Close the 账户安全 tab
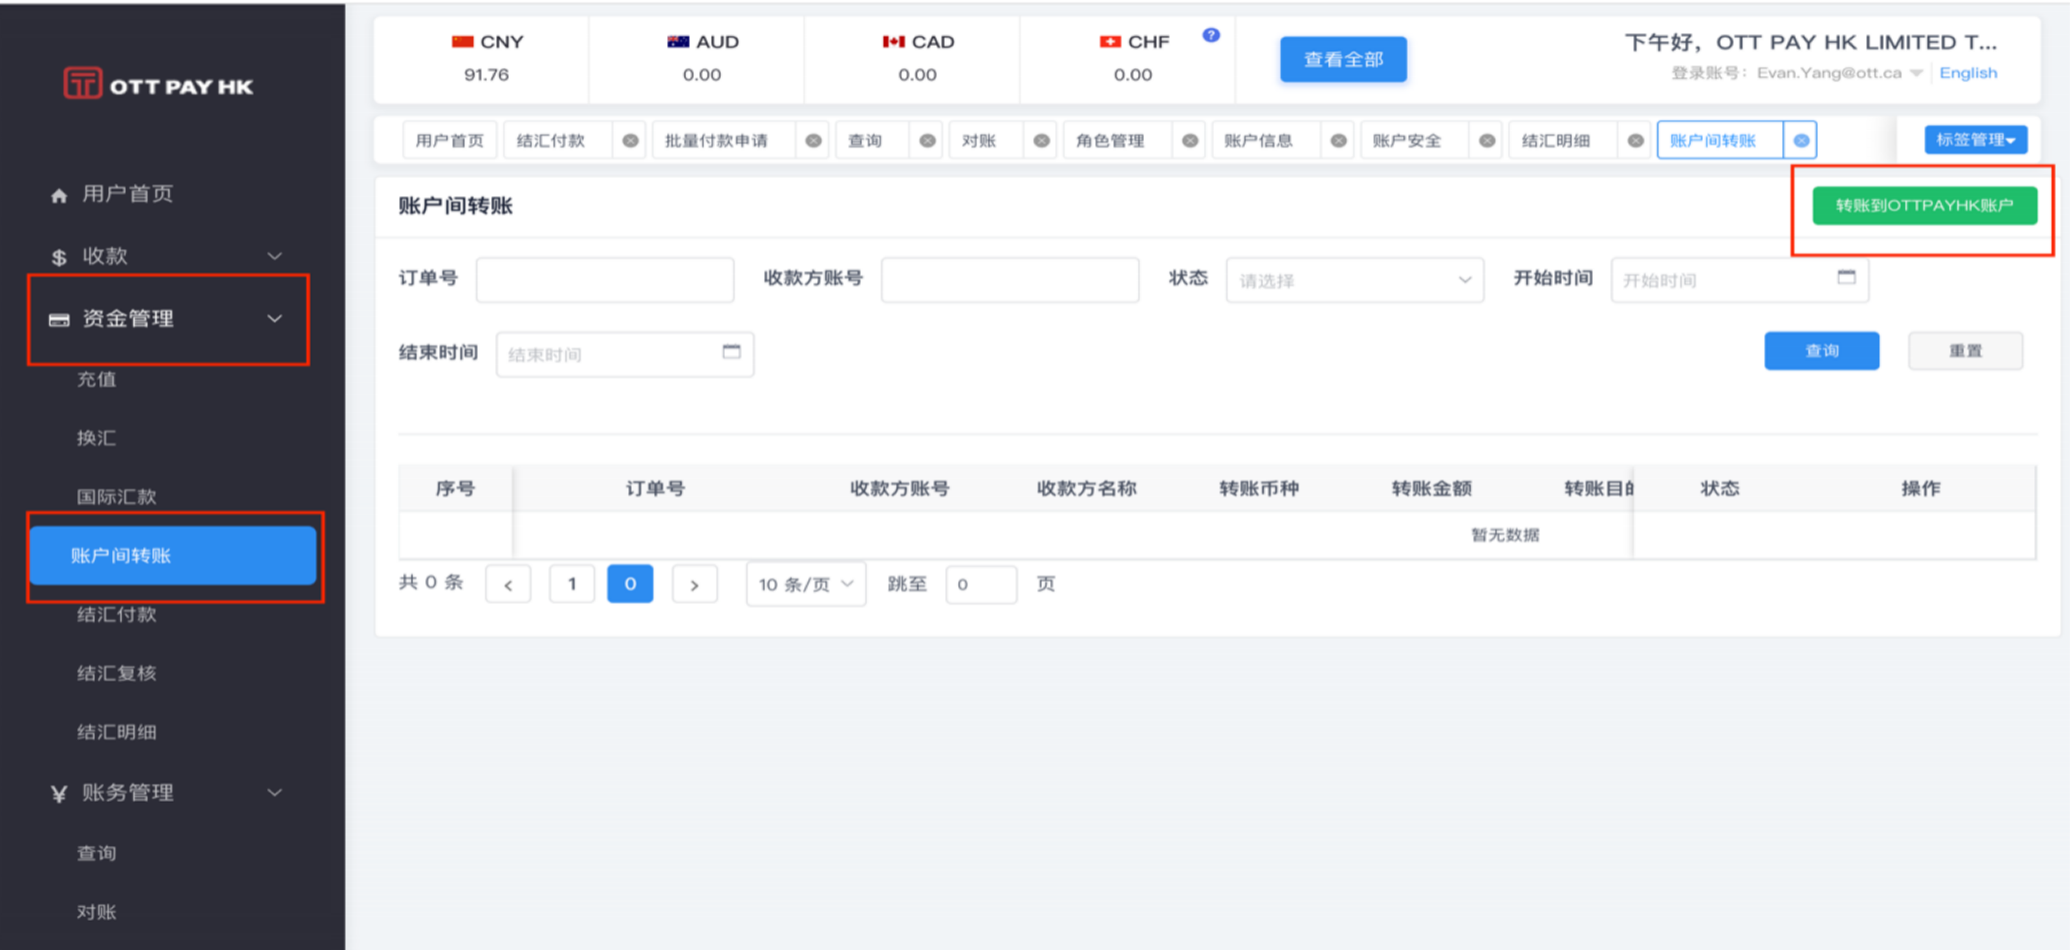This screenshot has height=950, width=2071. pyautogui.click(x=1488, y=140)
